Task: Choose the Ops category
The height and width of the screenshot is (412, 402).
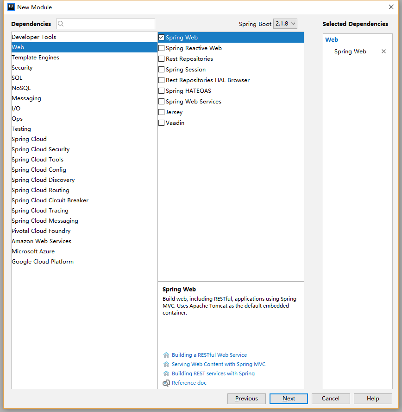Action: tap(84, 119)
